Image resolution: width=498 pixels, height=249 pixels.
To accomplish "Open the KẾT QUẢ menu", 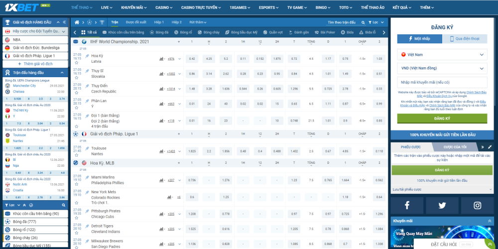I will pos(402,7).
